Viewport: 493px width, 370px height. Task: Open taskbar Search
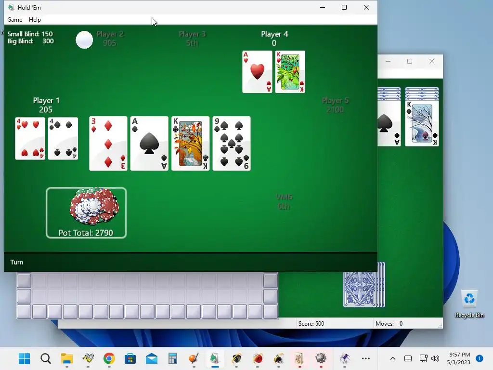pyautogui.click(x=46, y=358)
